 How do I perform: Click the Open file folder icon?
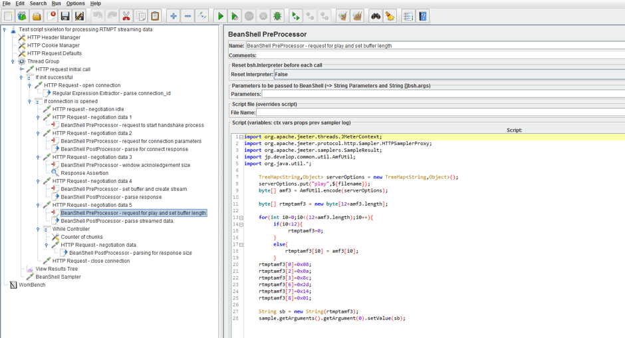pyautogui.click(x=37, y=17)
